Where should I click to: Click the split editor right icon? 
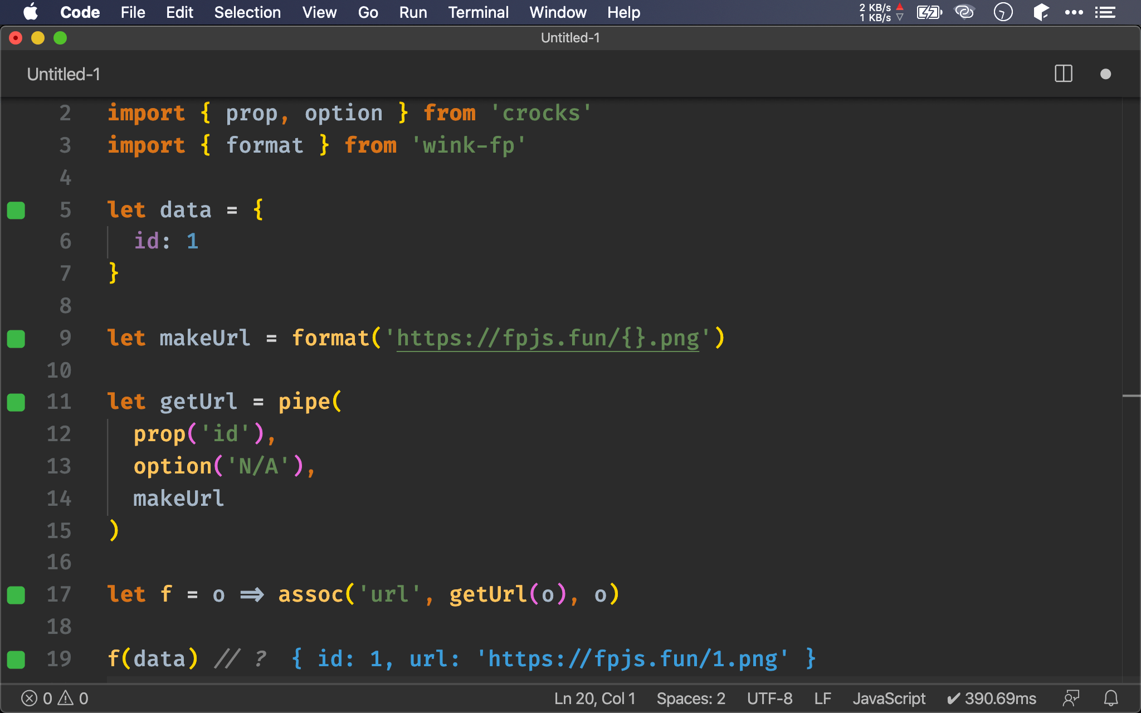pyautogui.click(x=1064, y=74)
